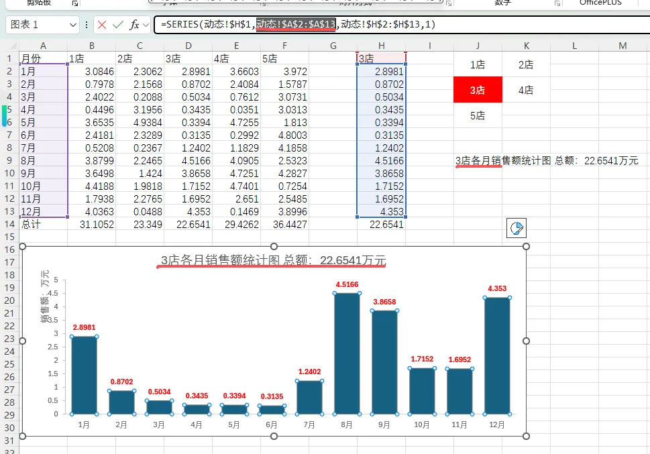This screenshot has width=650, height=454.
Task: Click the 3店各月销售额统计图 text in column J
Action: (503, 160)
